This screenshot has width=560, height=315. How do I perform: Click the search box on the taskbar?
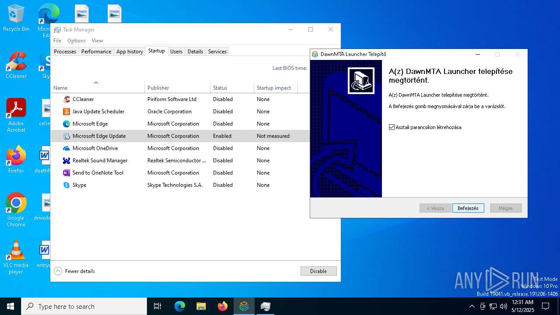click(84, 306)
